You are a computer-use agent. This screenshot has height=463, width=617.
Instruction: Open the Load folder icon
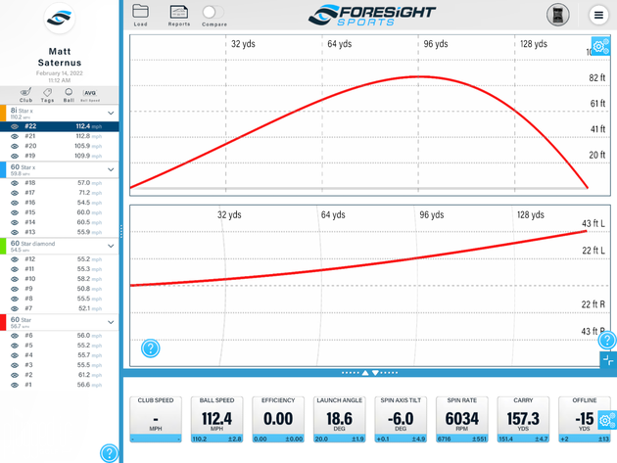[x=140, y=13]
